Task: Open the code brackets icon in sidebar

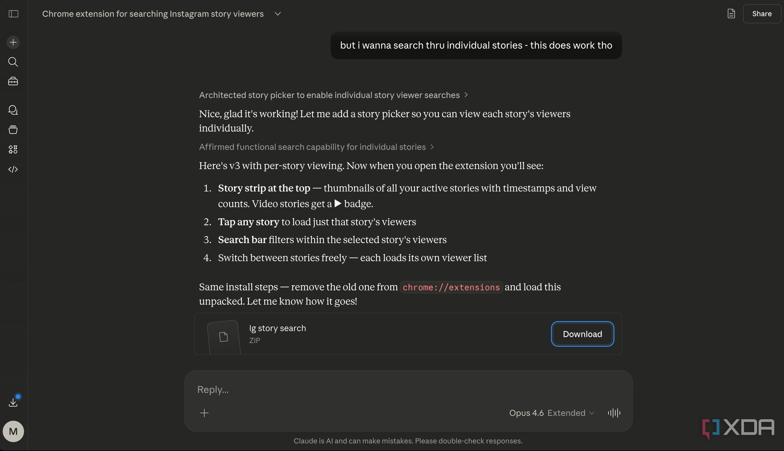Action: 13,169
